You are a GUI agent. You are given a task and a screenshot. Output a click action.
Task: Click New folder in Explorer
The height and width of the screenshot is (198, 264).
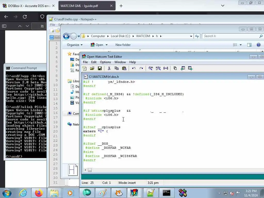click(x=123, y=45)
